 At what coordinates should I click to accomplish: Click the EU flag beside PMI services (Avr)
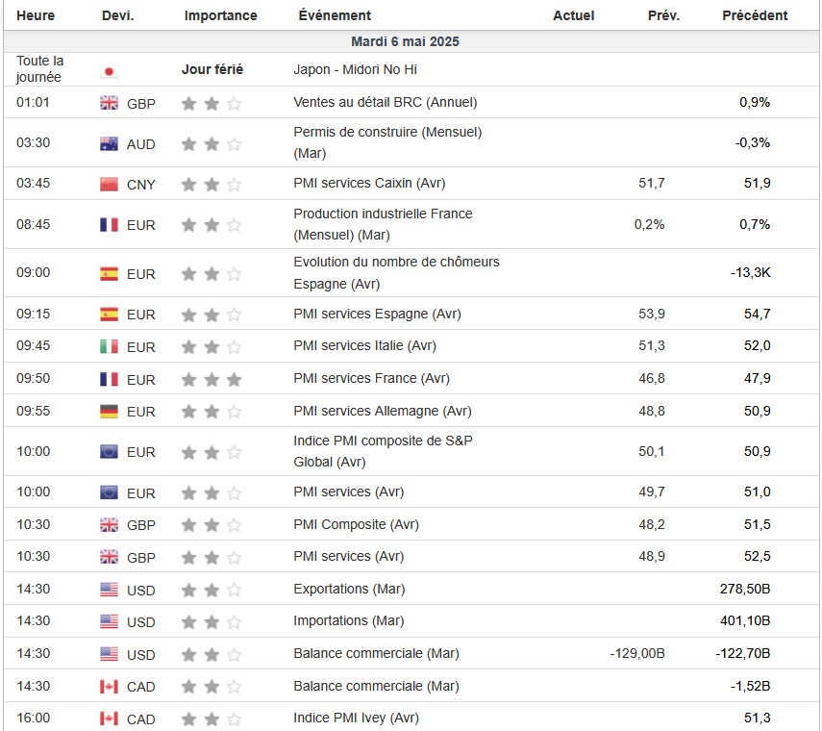pos(110,492)
